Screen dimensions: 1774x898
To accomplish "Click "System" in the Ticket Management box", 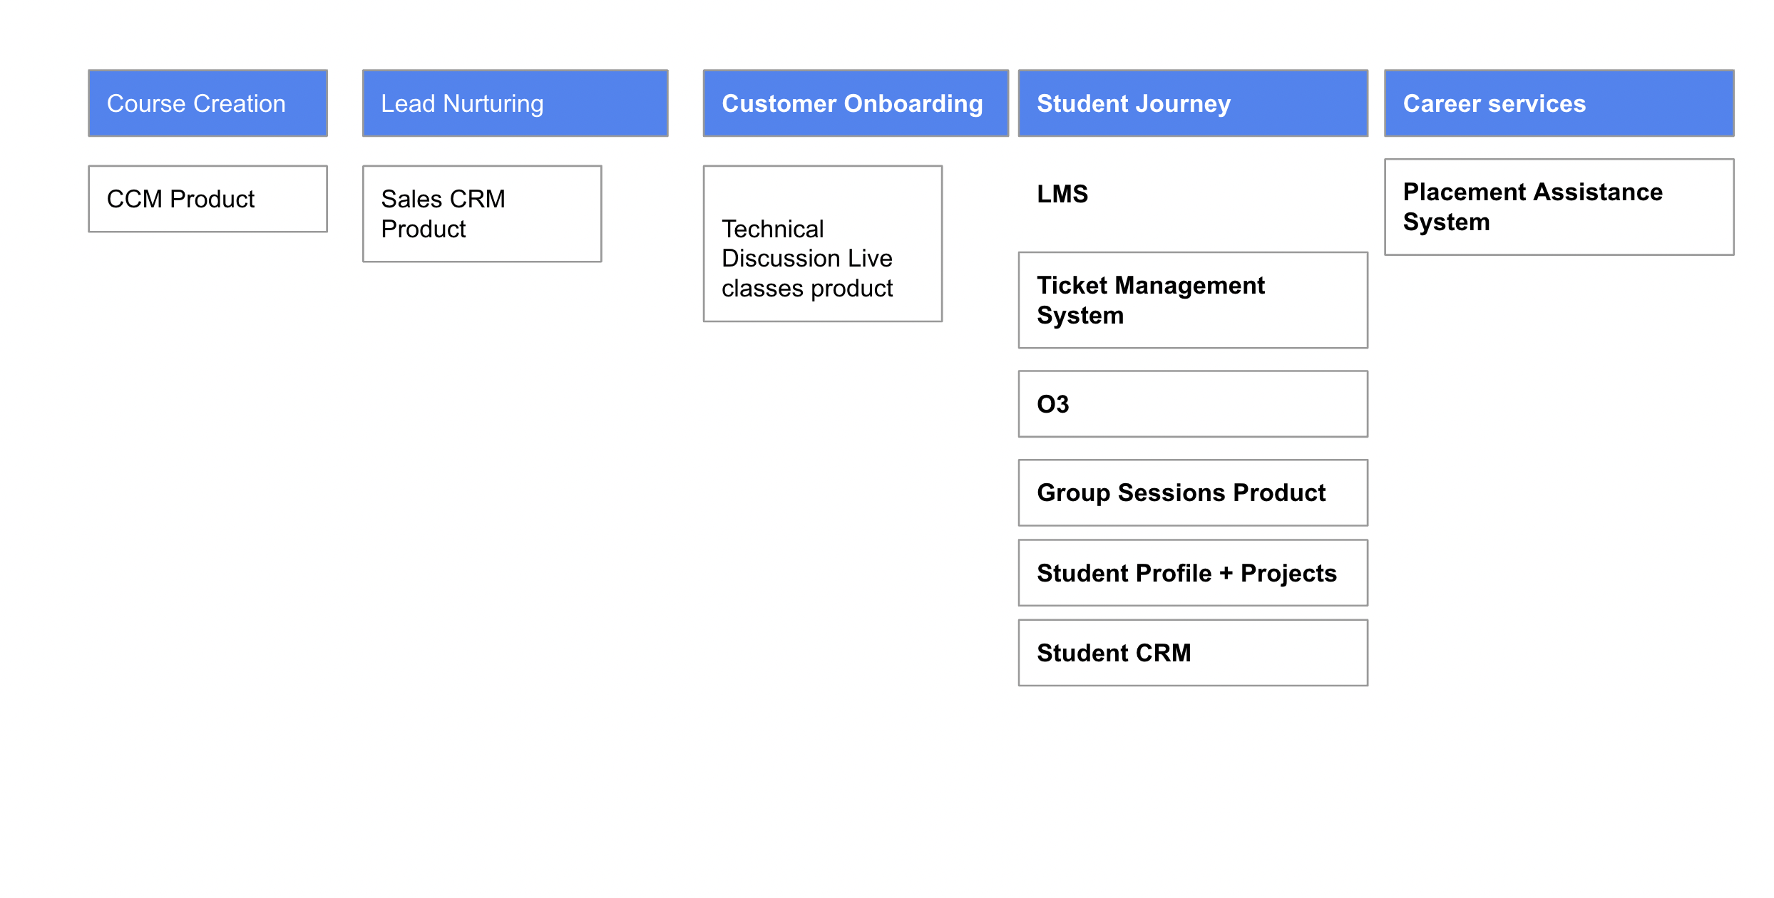I will pyautogui.click(x=1080, y=316).
